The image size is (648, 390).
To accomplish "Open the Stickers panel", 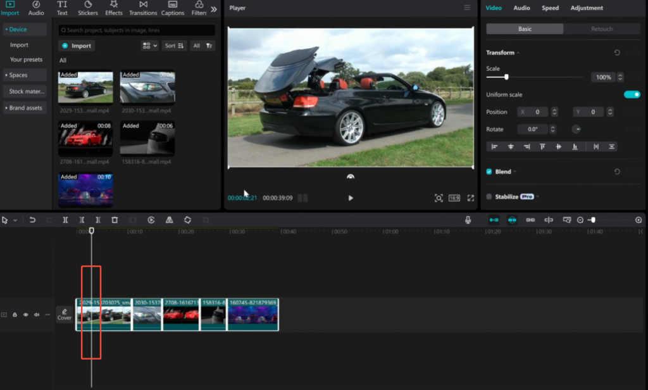I will (88, 8).
